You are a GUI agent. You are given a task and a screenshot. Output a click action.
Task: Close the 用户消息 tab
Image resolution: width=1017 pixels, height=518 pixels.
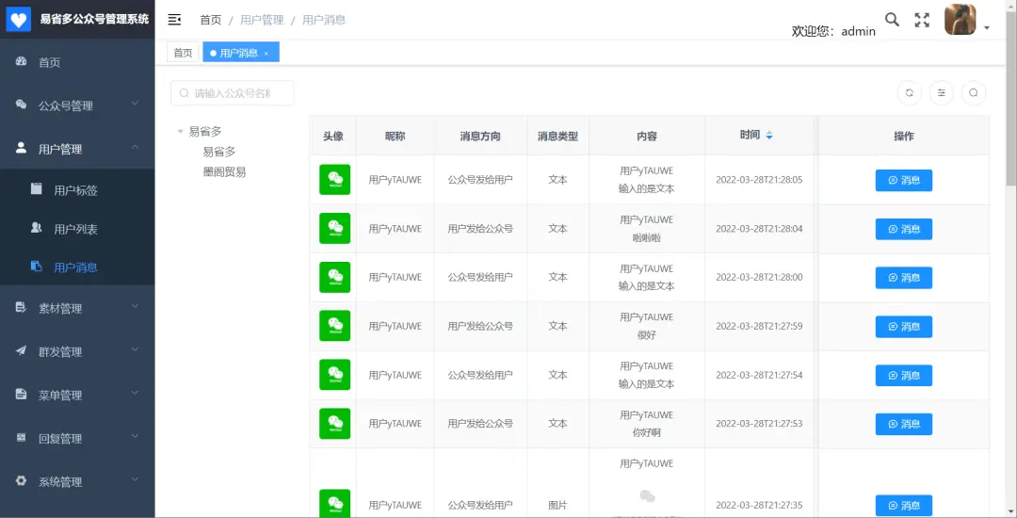[x=266, y=54]
